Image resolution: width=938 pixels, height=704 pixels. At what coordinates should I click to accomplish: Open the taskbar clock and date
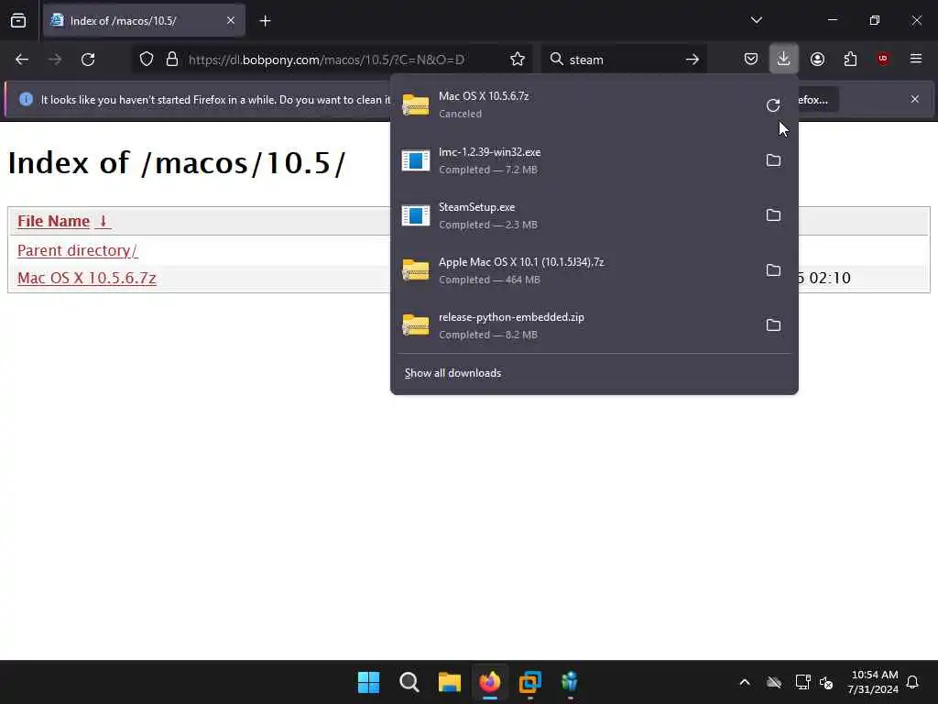pos(873,682)
